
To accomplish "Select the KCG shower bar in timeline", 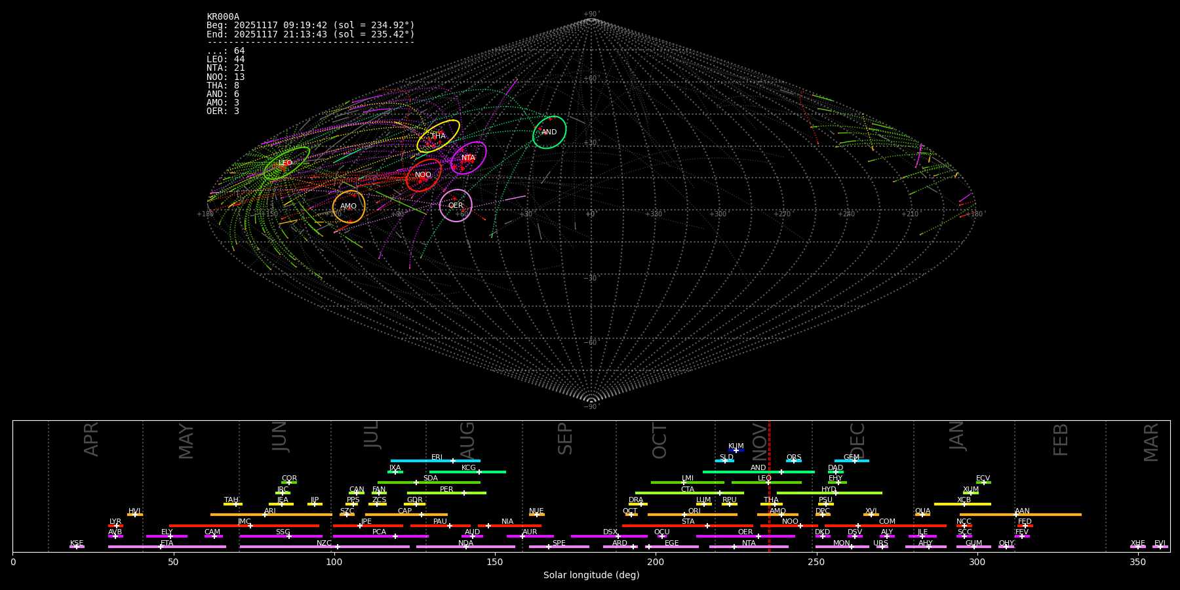I will coord(467,471).
